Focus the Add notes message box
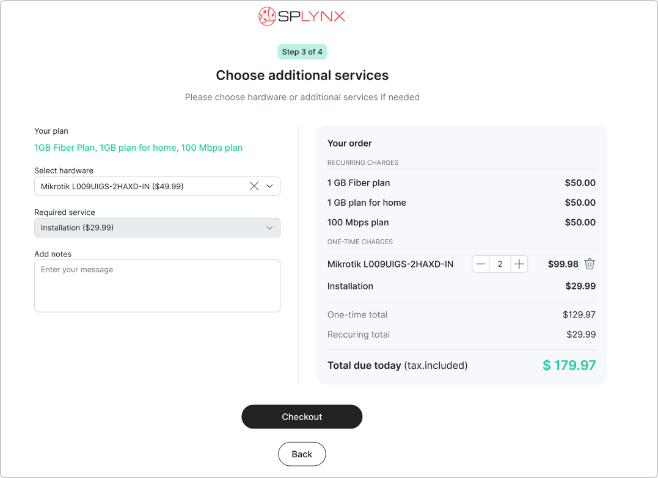The width and height of the screenshot is (658, 478). pyautogui.click(x=158, y=286)
